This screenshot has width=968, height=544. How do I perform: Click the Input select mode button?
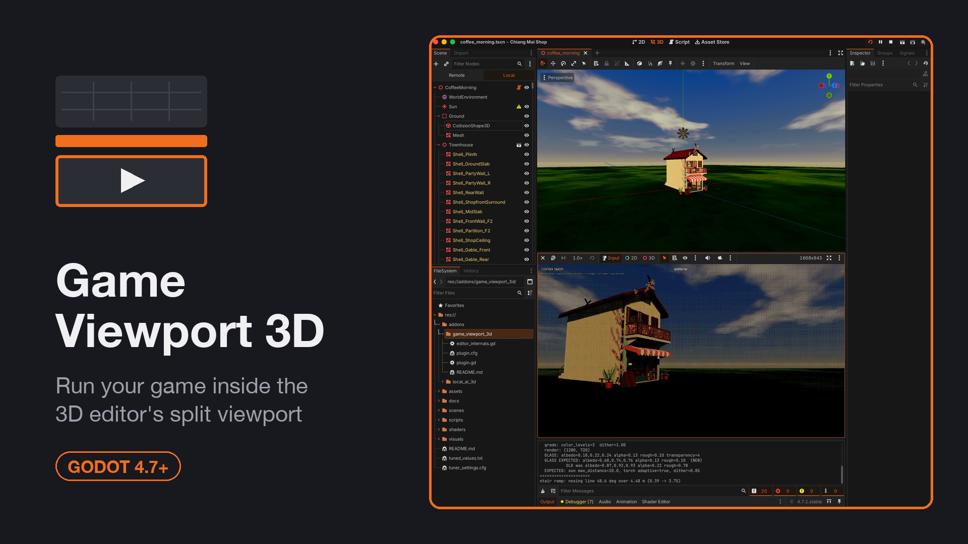[x=611, y=258]
